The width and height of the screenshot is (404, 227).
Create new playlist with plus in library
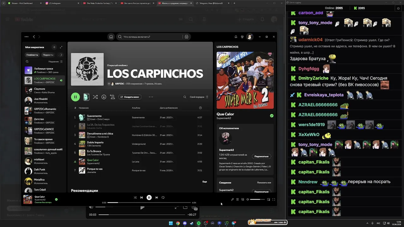point(54,47)
